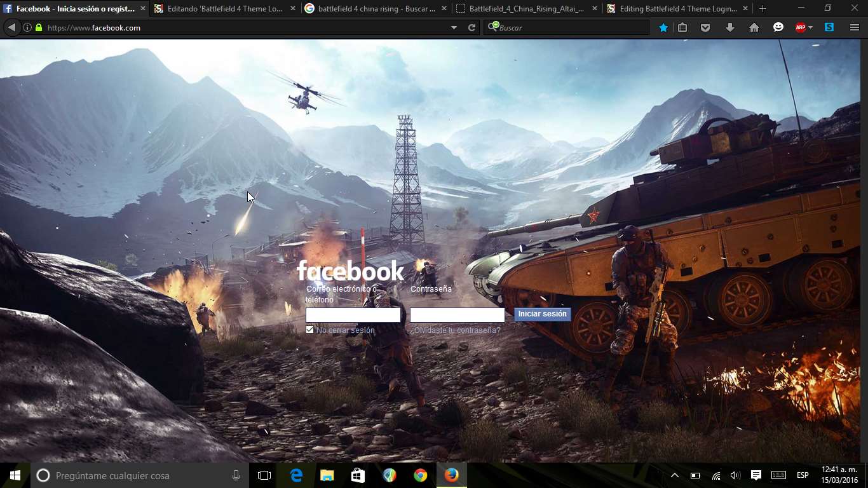Focus the email or phone input field
The height and width of the screenshot is (488, 868).
353,315
